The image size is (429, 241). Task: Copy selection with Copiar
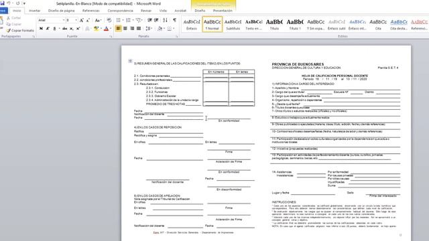tap(13, 24)
